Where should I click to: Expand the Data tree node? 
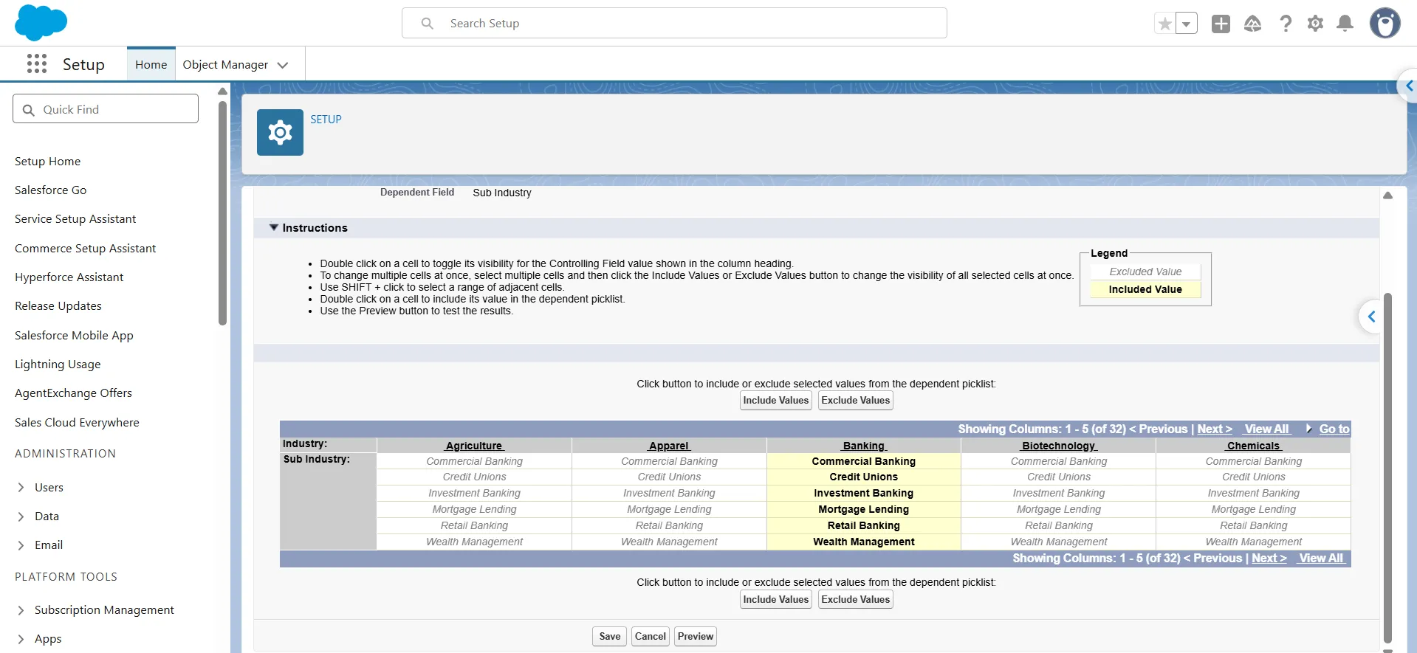21,516
